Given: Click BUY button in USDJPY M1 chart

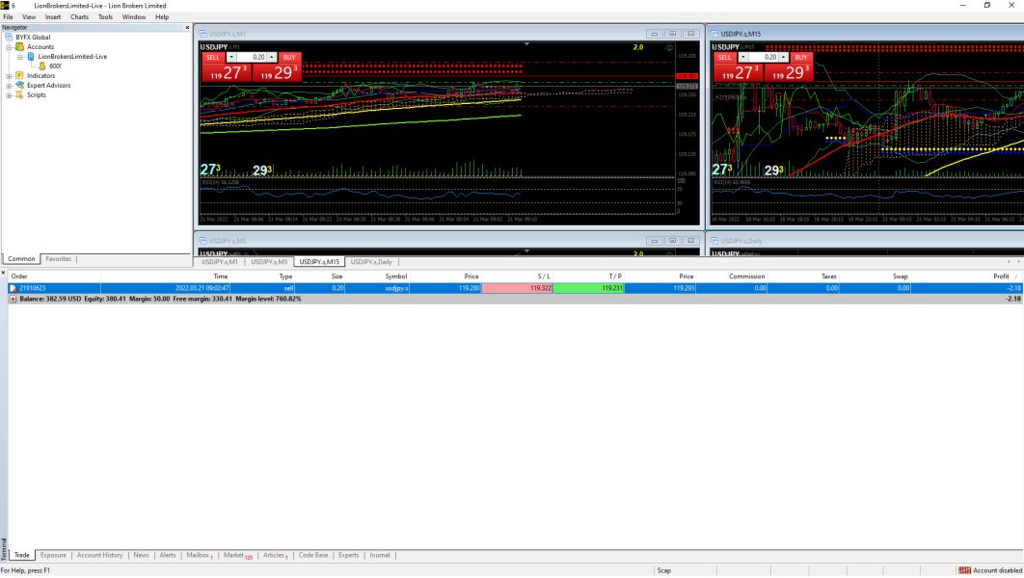Looking at the screenshot, I should (x=289, y=58).
